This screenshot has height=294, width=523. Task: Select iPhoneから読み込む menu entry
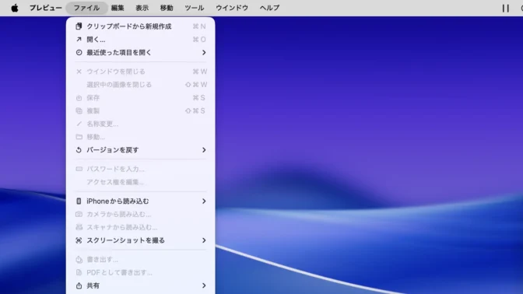(x=140, y=201)
